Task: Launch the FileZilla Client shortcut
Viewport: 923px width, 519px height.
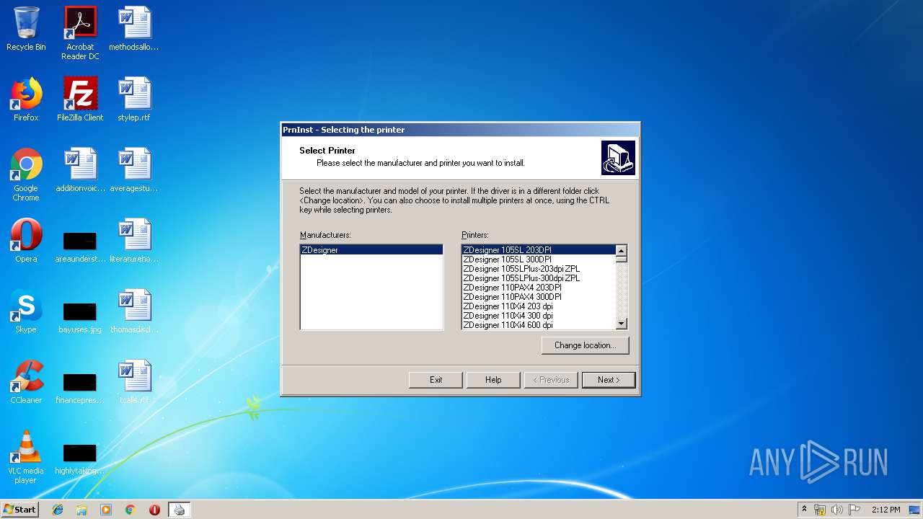Action: (x=80, y=99)
